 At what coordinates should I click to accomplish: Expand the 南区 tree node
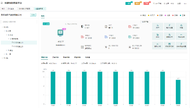[x=7, y=50]
